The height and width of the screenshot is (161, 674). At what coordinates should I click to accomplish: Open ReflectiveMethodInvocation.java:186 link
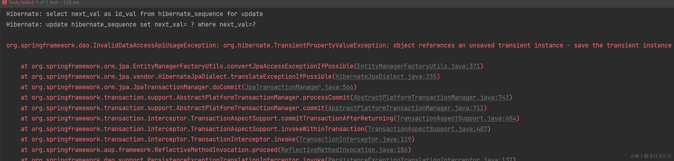(x=344, y=150)
